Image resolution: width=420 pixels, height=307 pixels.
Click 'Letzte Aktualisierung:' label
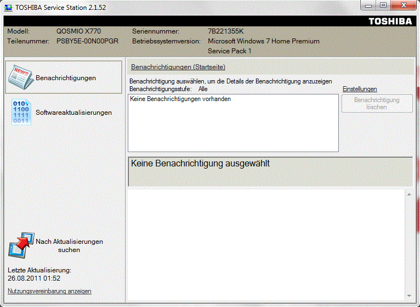[x=39, y=270]
